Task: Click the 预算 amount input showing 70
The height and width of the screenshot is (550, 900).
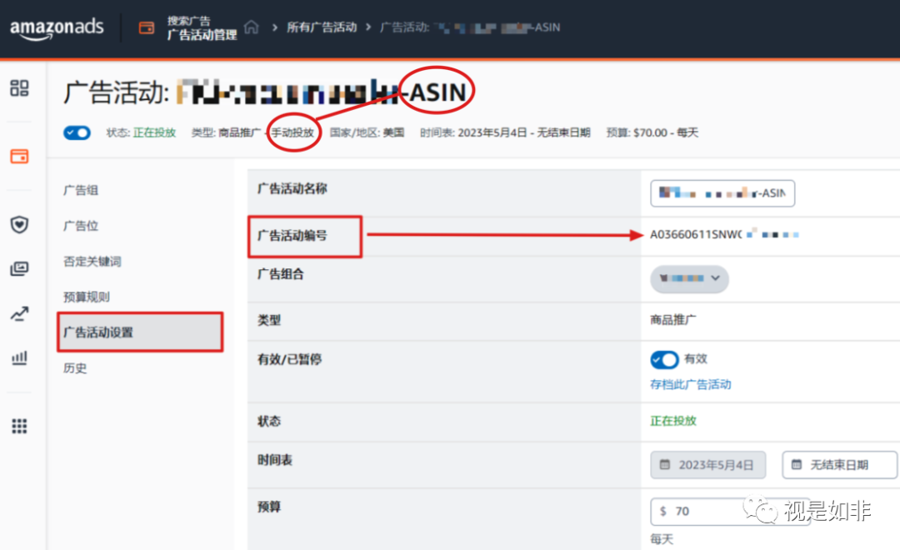Action: [x=708, y=511]
